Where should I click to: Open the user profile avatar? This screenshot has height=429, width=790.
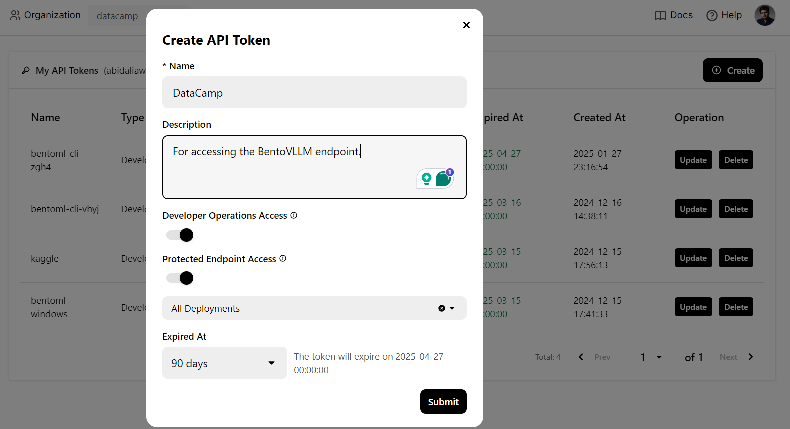[x=765, y=15]
